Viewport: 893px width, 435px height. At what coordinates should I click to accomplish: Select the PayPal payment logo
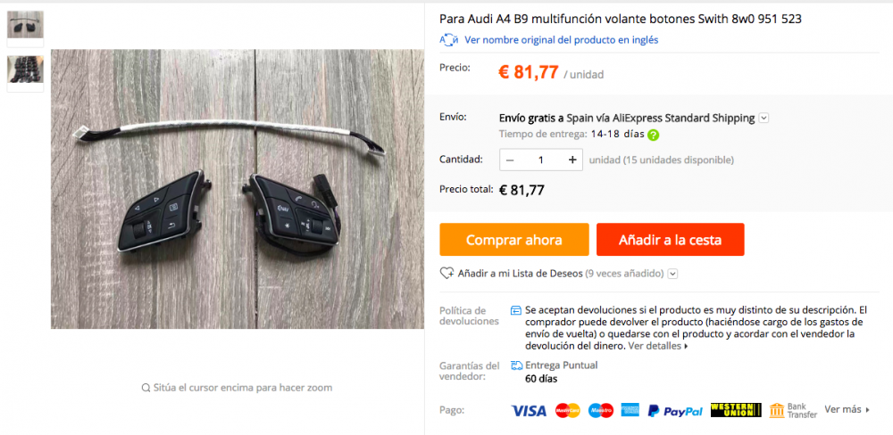click(675, 411)
